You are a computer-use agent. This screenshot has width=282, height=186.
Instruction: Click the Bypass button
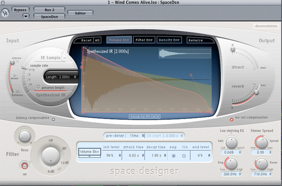click(x=20, y=10)
